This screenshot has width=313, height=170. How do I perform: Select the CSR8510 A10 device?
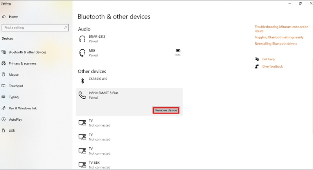[x=129, y=81]
